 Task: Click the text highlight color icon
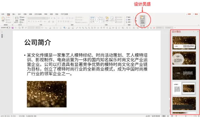(49, 21)
